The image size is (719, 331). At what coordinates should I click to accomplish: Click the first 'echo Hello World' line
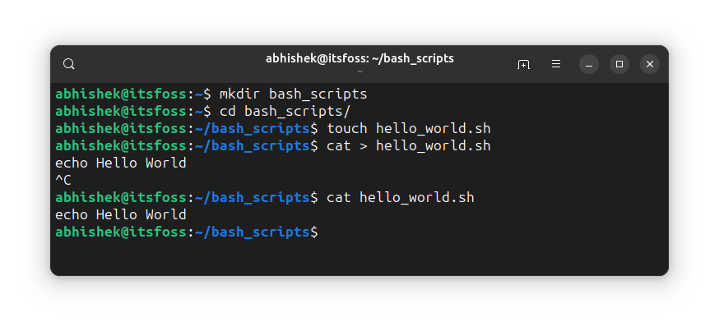pyautogui.click(x=120, y=163)
